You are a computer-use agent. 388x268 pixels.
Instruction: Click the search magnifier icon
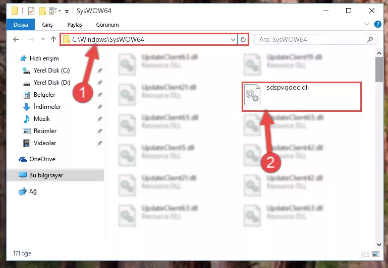click(x=370, y=39)
